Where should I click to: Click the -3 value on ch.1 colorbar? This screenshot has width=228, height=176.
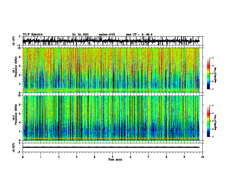212,58
